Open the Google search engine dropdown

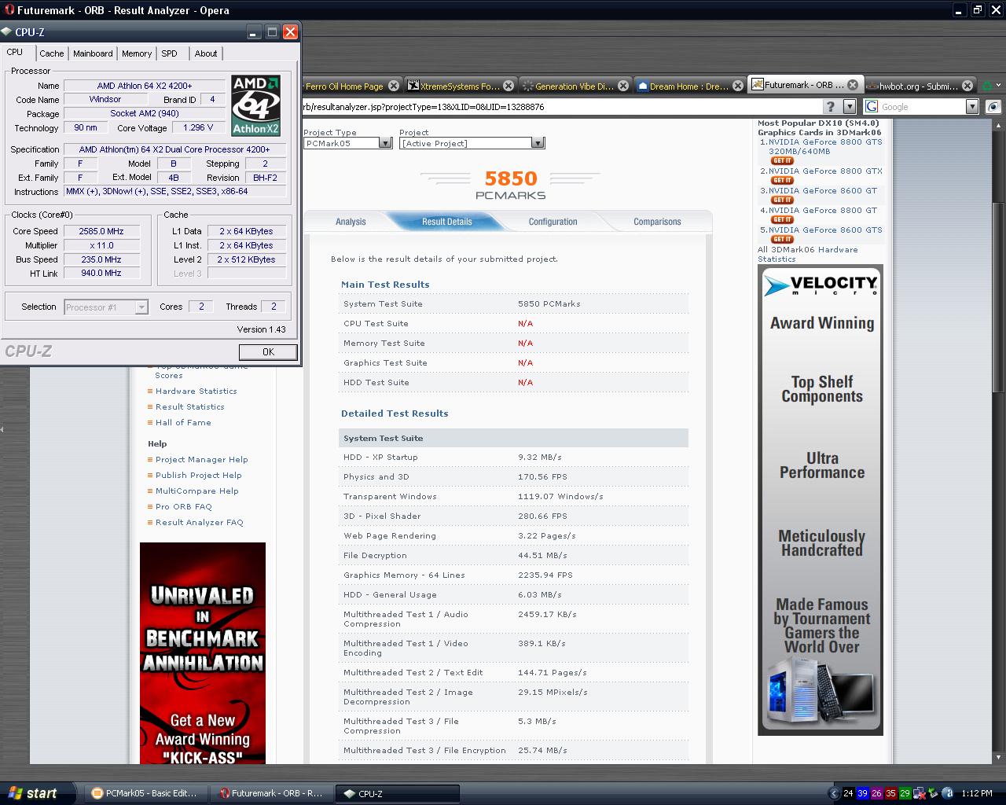pos(971,107)
